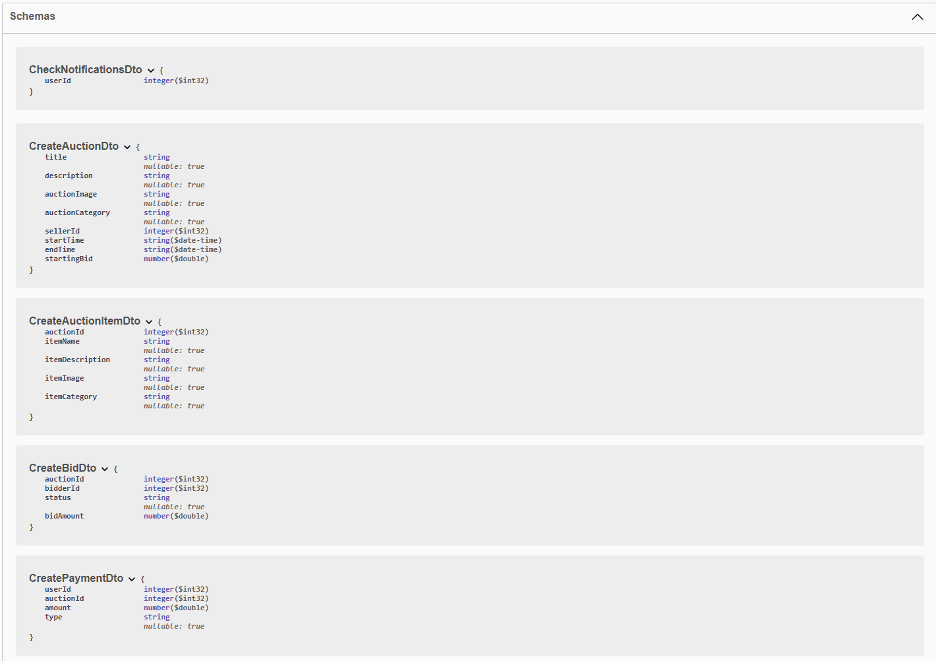Click the number($double) type of amount

(x=176, y=608)
